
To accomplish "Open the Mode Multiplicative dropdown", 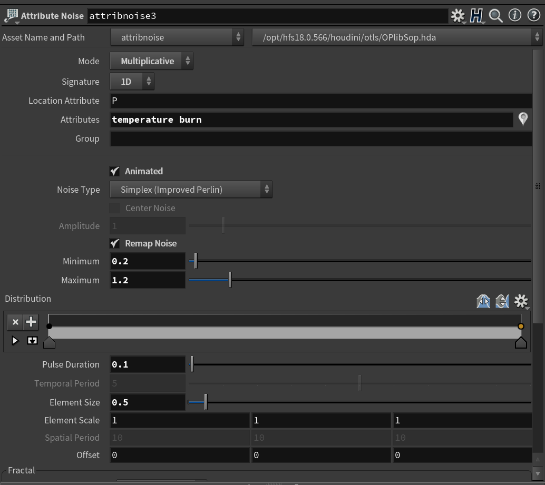I will coord(152,61).
